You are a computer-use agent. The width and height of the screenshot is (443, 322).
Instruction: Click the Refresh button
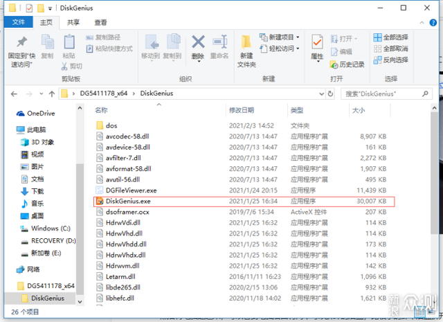point(330,94)
